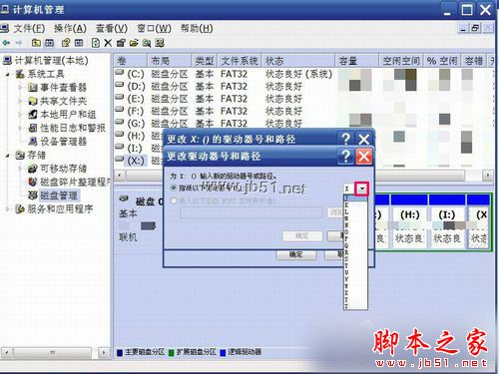
Task: Click the 卷 column header
Action: 131,61
